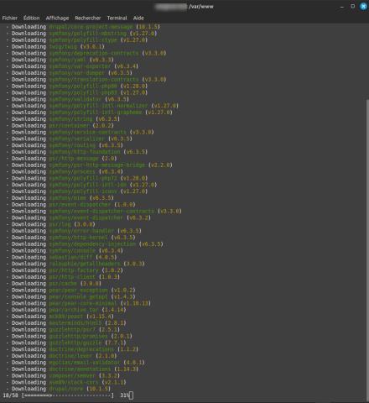Viewport: 369px width, 403px height.
Task: Click the symfony/service-contracts (v3.3.0) line
Action: click(x=80, y=132)
